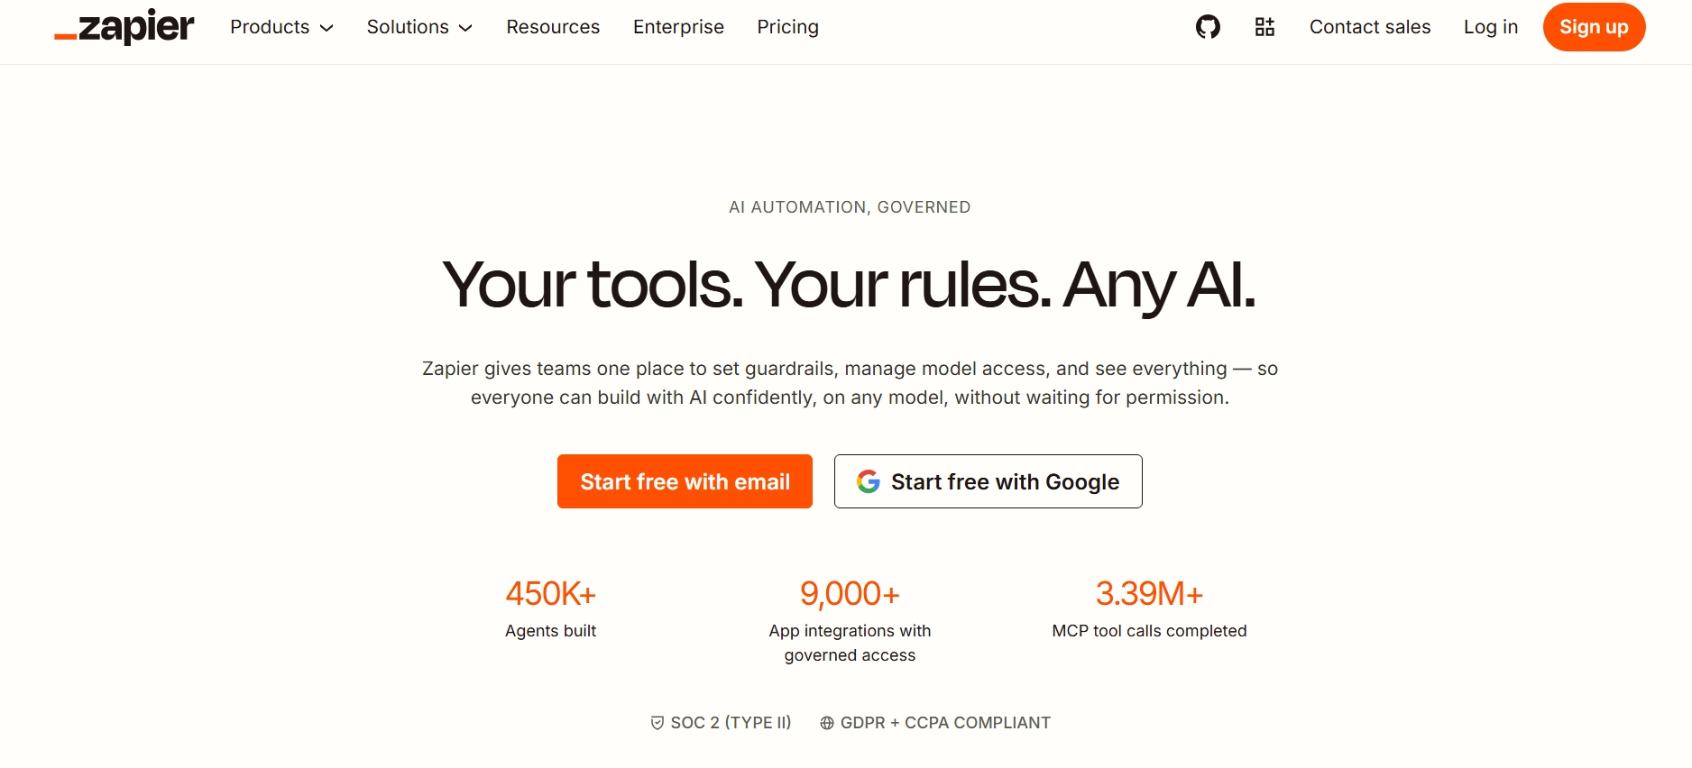Click the Google logo in signup button
1692x768 pixels.
tap(869, 481)
